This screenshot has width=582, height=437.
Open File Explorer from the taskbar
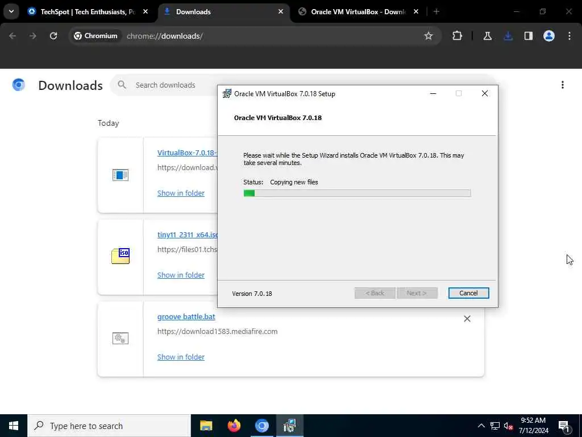[x=206, y=426]
